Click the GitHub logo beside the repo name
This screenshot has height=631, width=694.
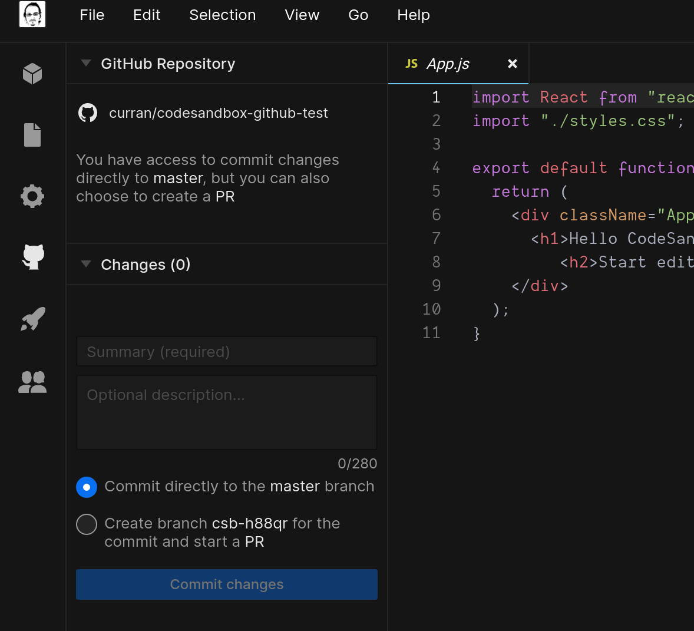pyautogui.click(x=88, y=113)
